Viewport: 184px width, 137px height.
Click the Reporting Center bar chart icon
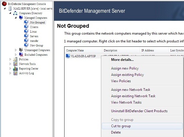pos(15,68)
